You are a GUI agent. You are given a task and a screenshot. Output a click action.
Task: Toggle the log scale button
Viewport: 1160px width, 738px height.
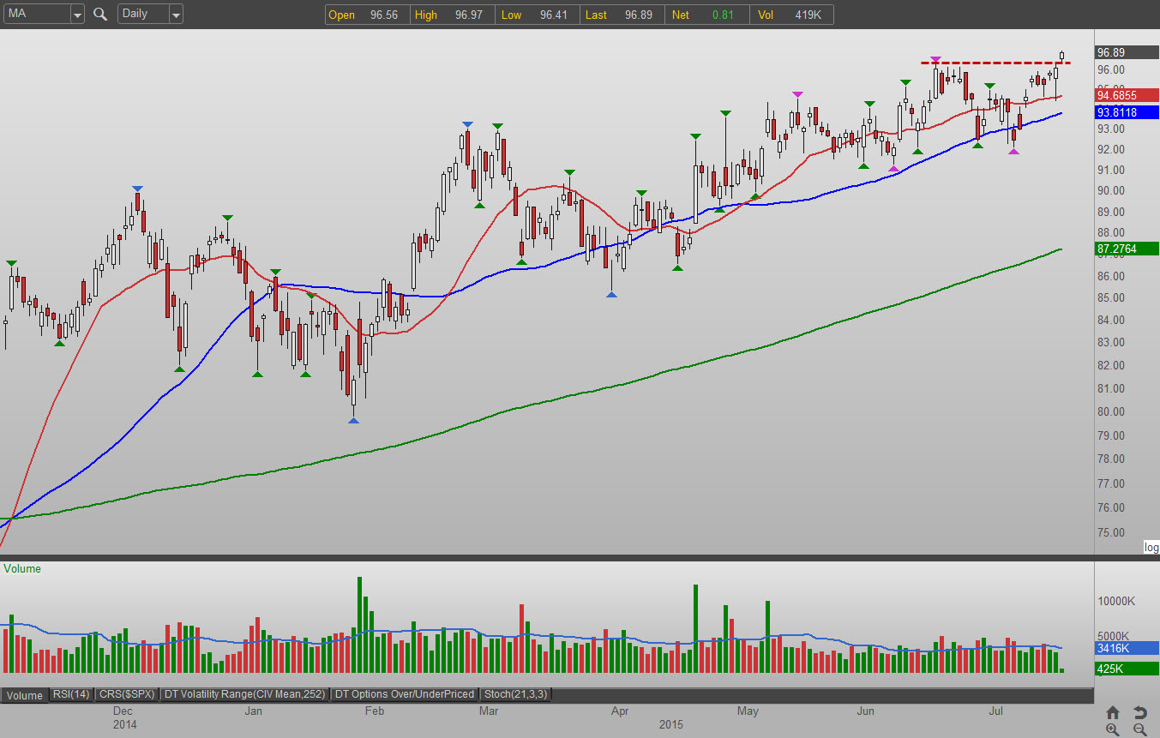tap(1151, 548)
